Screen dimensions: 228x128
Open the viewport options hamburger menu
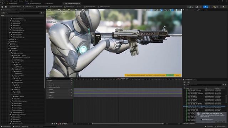point(47,10)
